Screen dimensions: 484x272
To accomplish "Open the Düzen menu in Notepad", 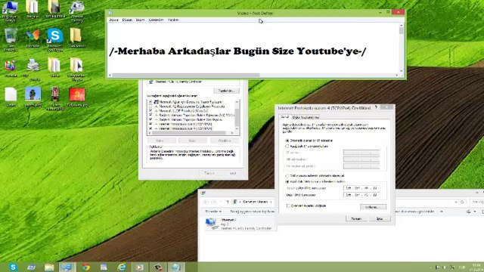I will [127, 20].
